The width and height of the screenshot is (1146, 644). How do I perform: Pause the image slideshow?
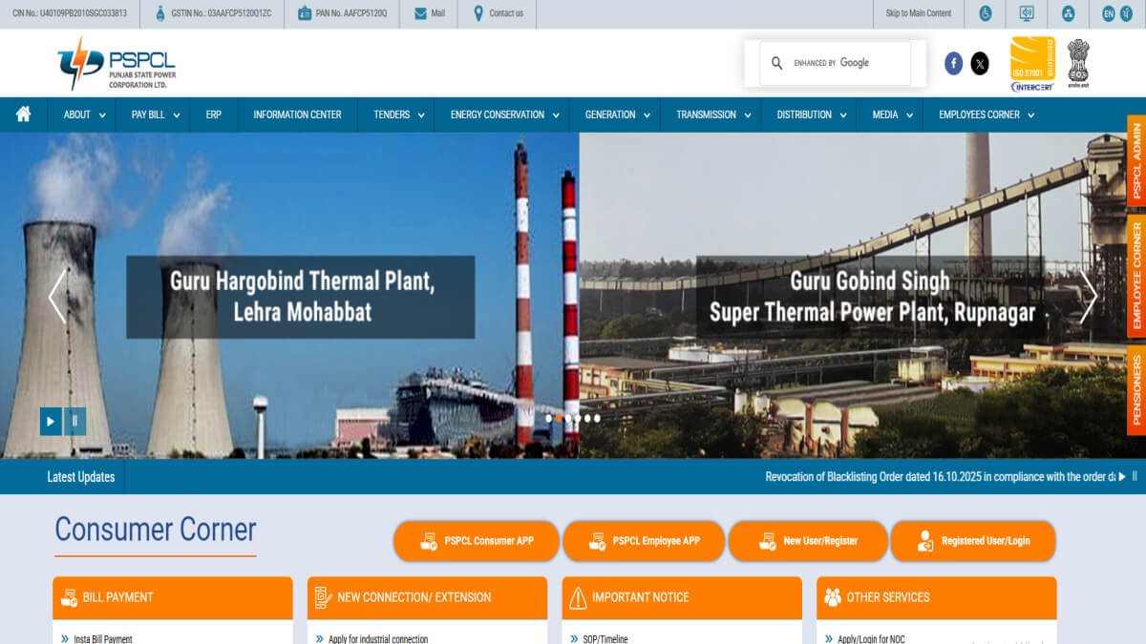click(75, 420)
